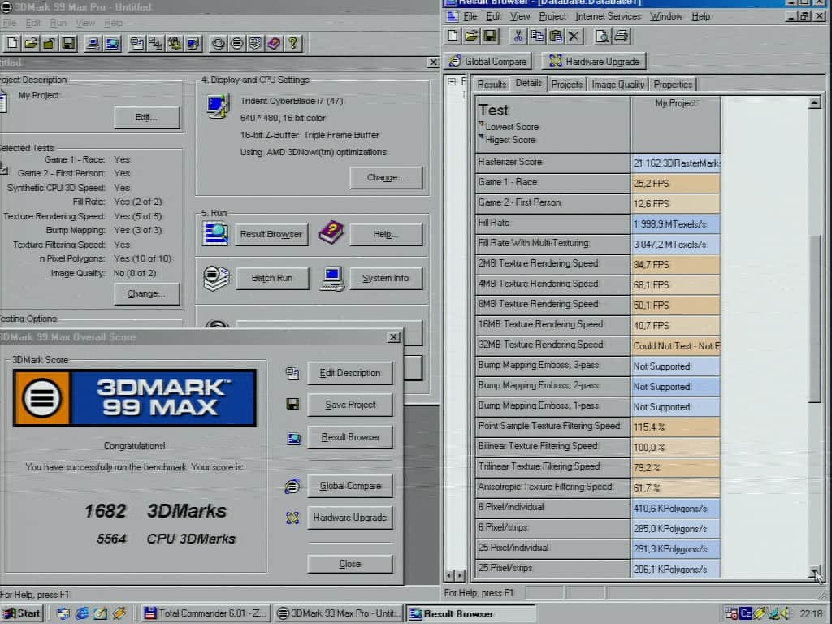Screen dimensions: 832x624
Task: Click yellow question mark toolbar icon
Action: coord(292,44)
